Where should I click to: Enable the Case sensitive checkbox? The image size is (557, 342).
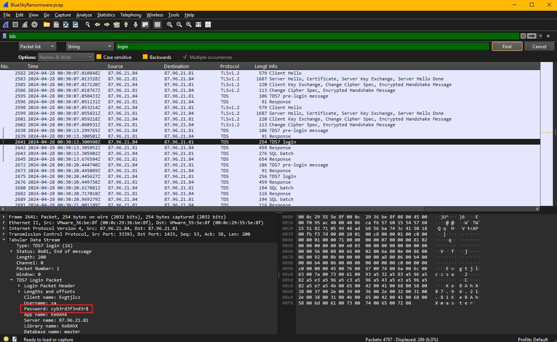coord(99,57)
